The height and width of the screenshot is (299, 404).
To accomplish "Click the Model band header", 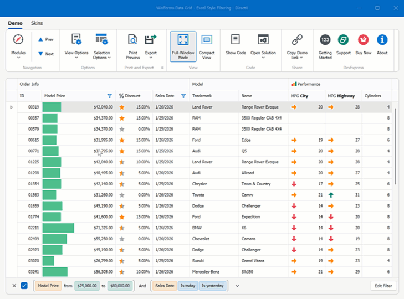I will click(x=239, y=84).
